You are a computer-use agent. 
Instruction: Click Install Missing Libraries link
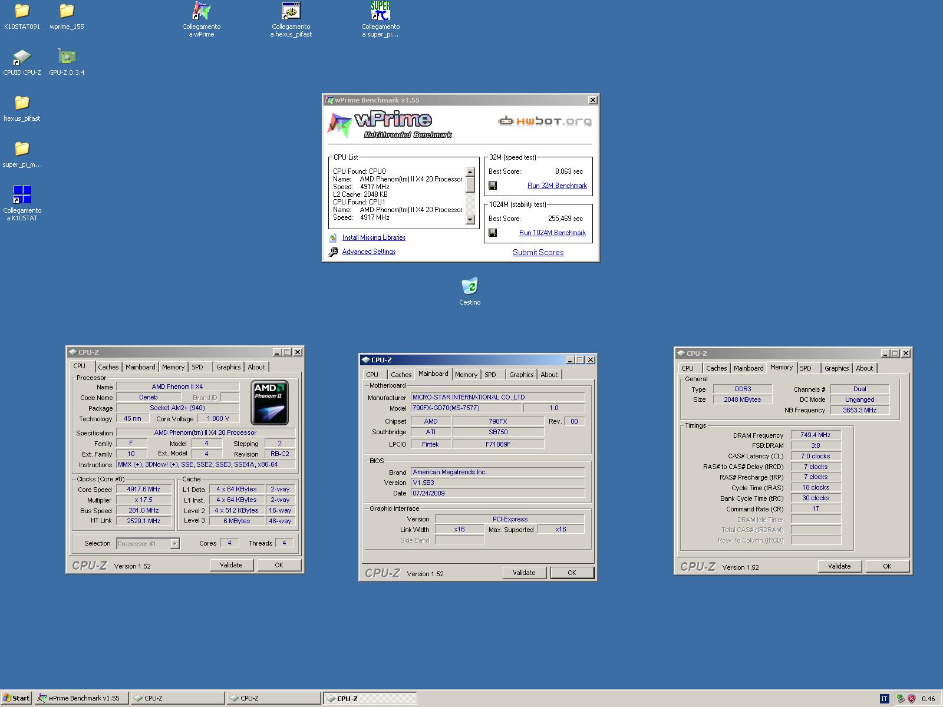pyautogui.click(x=374, y=237)
